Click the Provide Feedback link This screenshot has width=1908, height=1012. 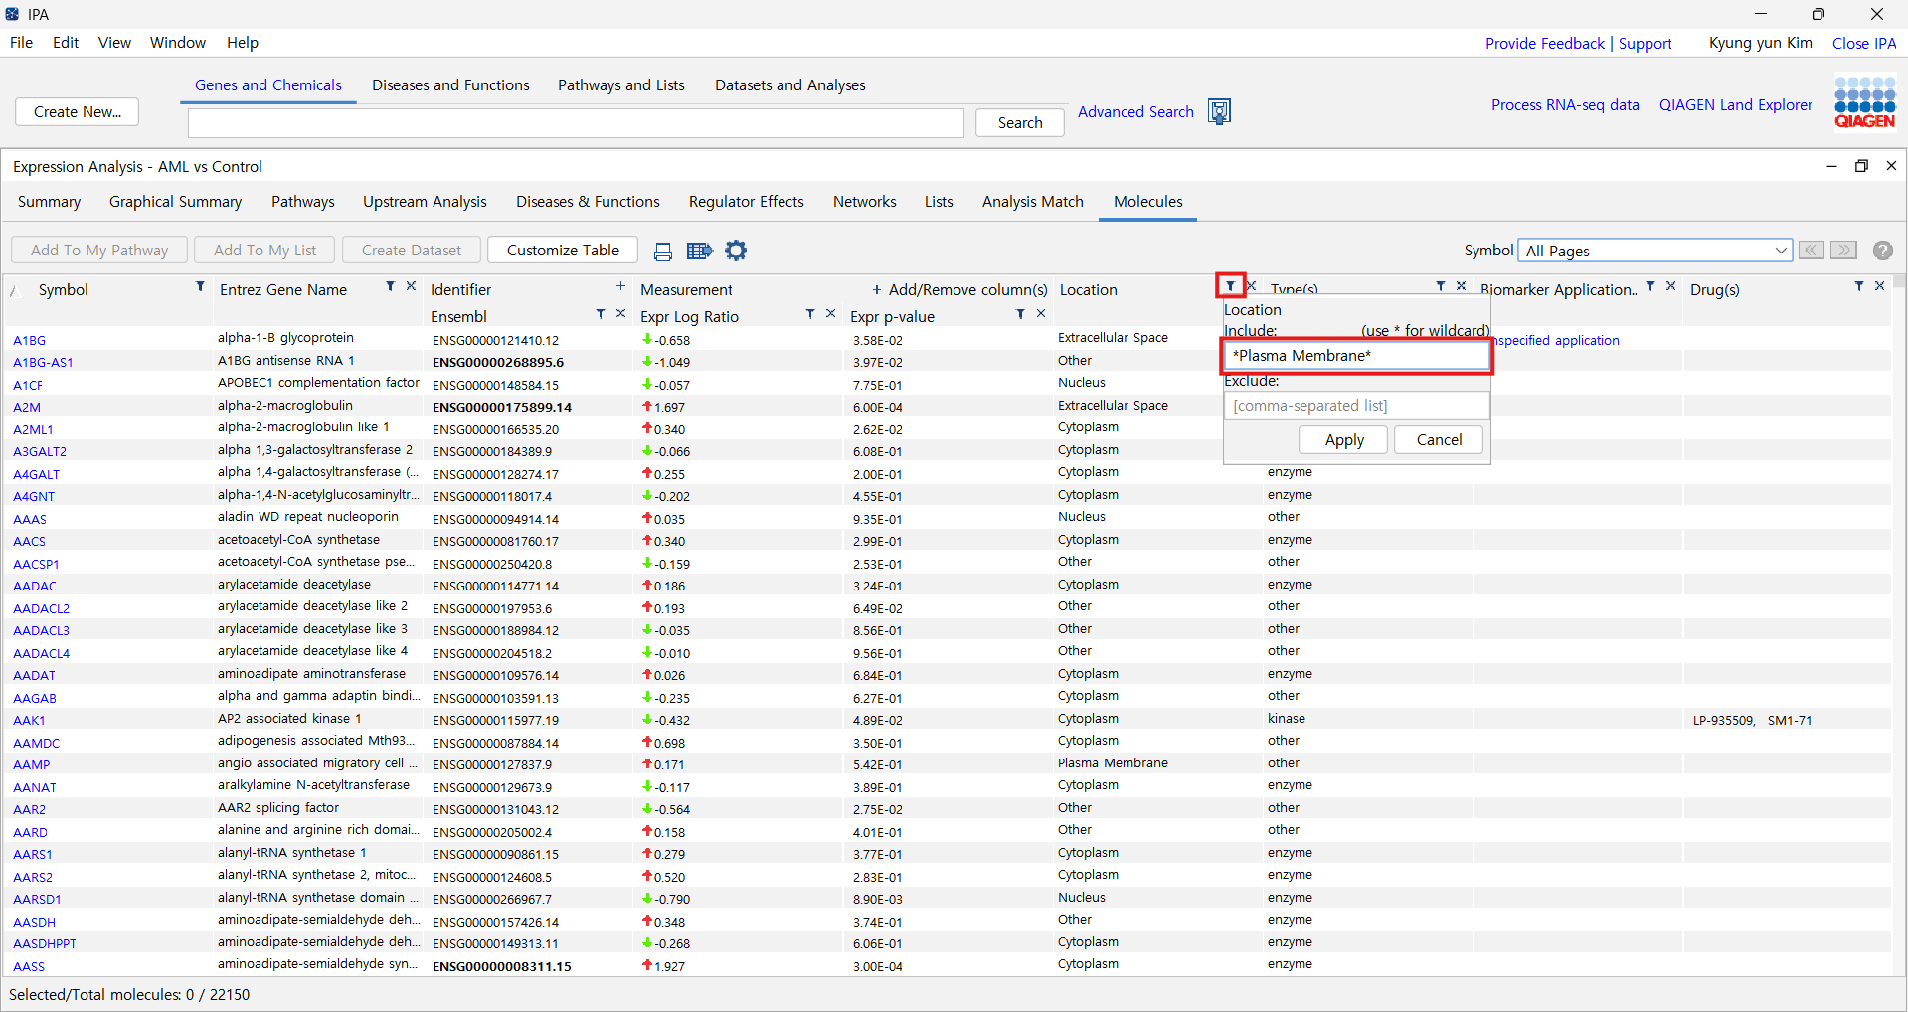(1545, 43)
